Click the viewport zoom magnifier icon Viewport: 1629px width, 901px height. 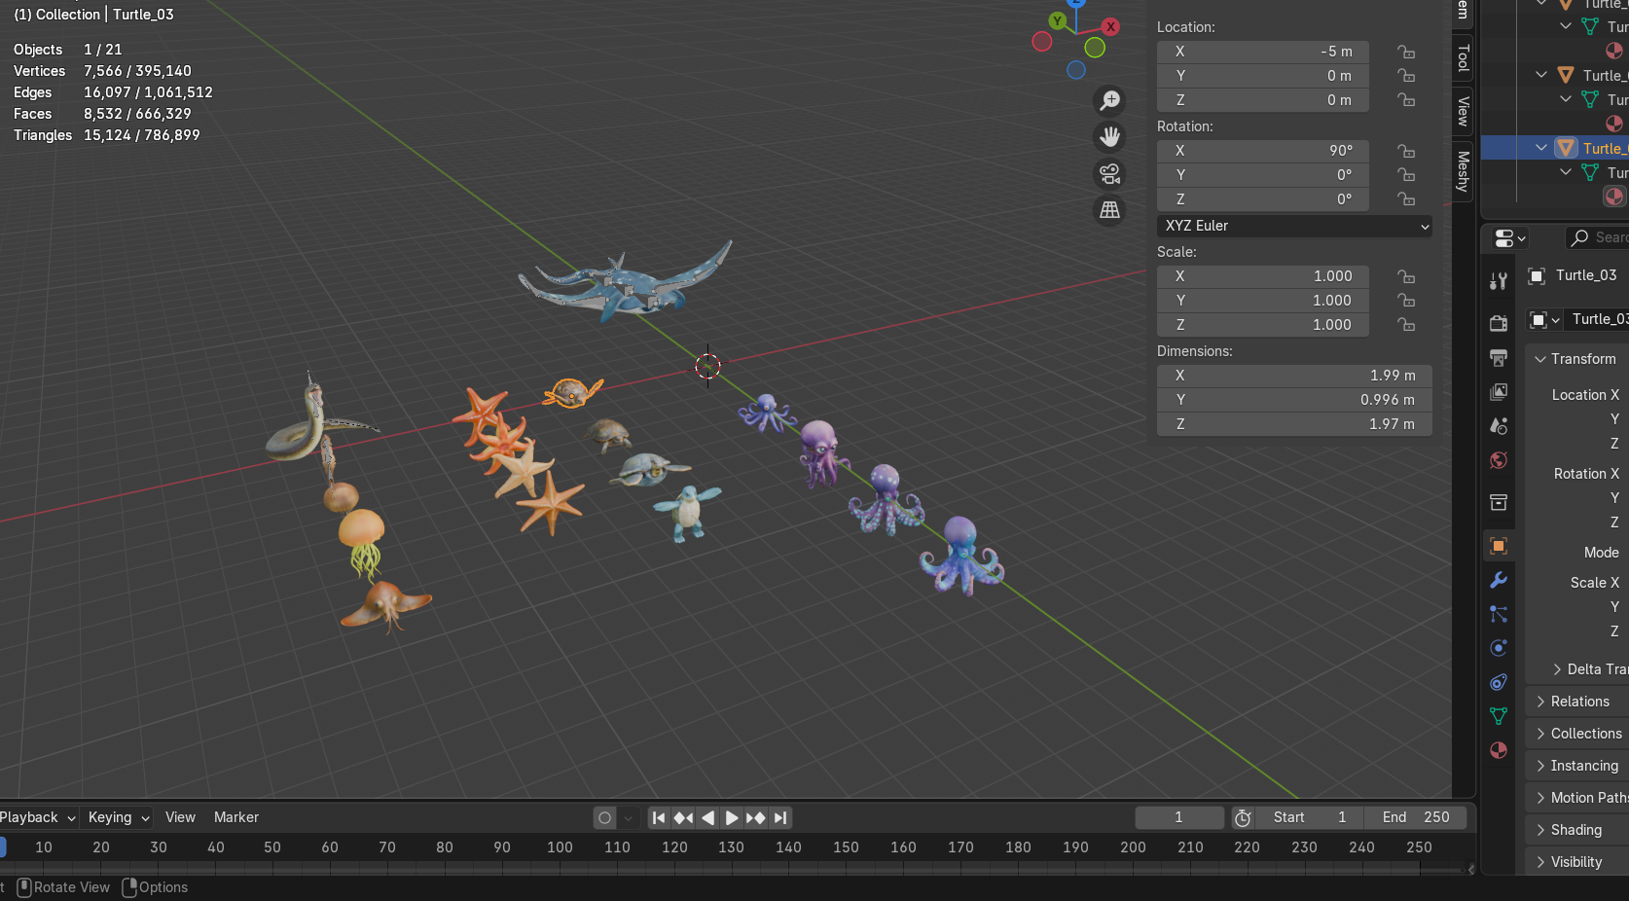[x=1109, y=100]
